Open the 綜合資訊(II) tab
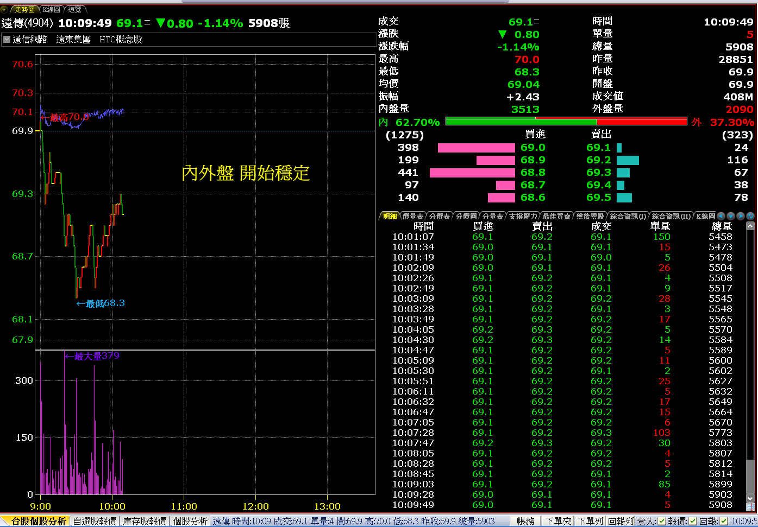This screenshot has width=758, height=527. [x=672, y=216]
